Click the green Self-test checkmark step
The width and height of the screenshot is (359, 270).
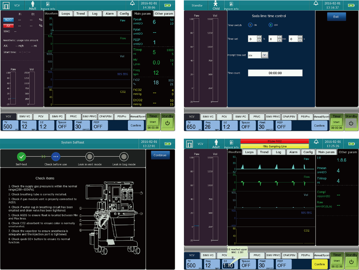click(22, 157)
